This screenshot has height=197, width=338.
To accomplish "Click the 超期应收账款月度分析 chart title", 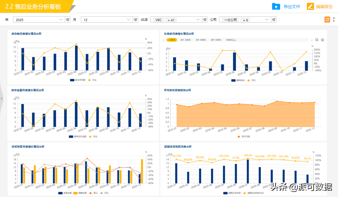I will 178,147.
